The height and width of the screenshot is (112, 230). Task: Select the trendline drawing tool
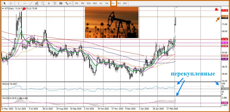click(x=31, y=3)
